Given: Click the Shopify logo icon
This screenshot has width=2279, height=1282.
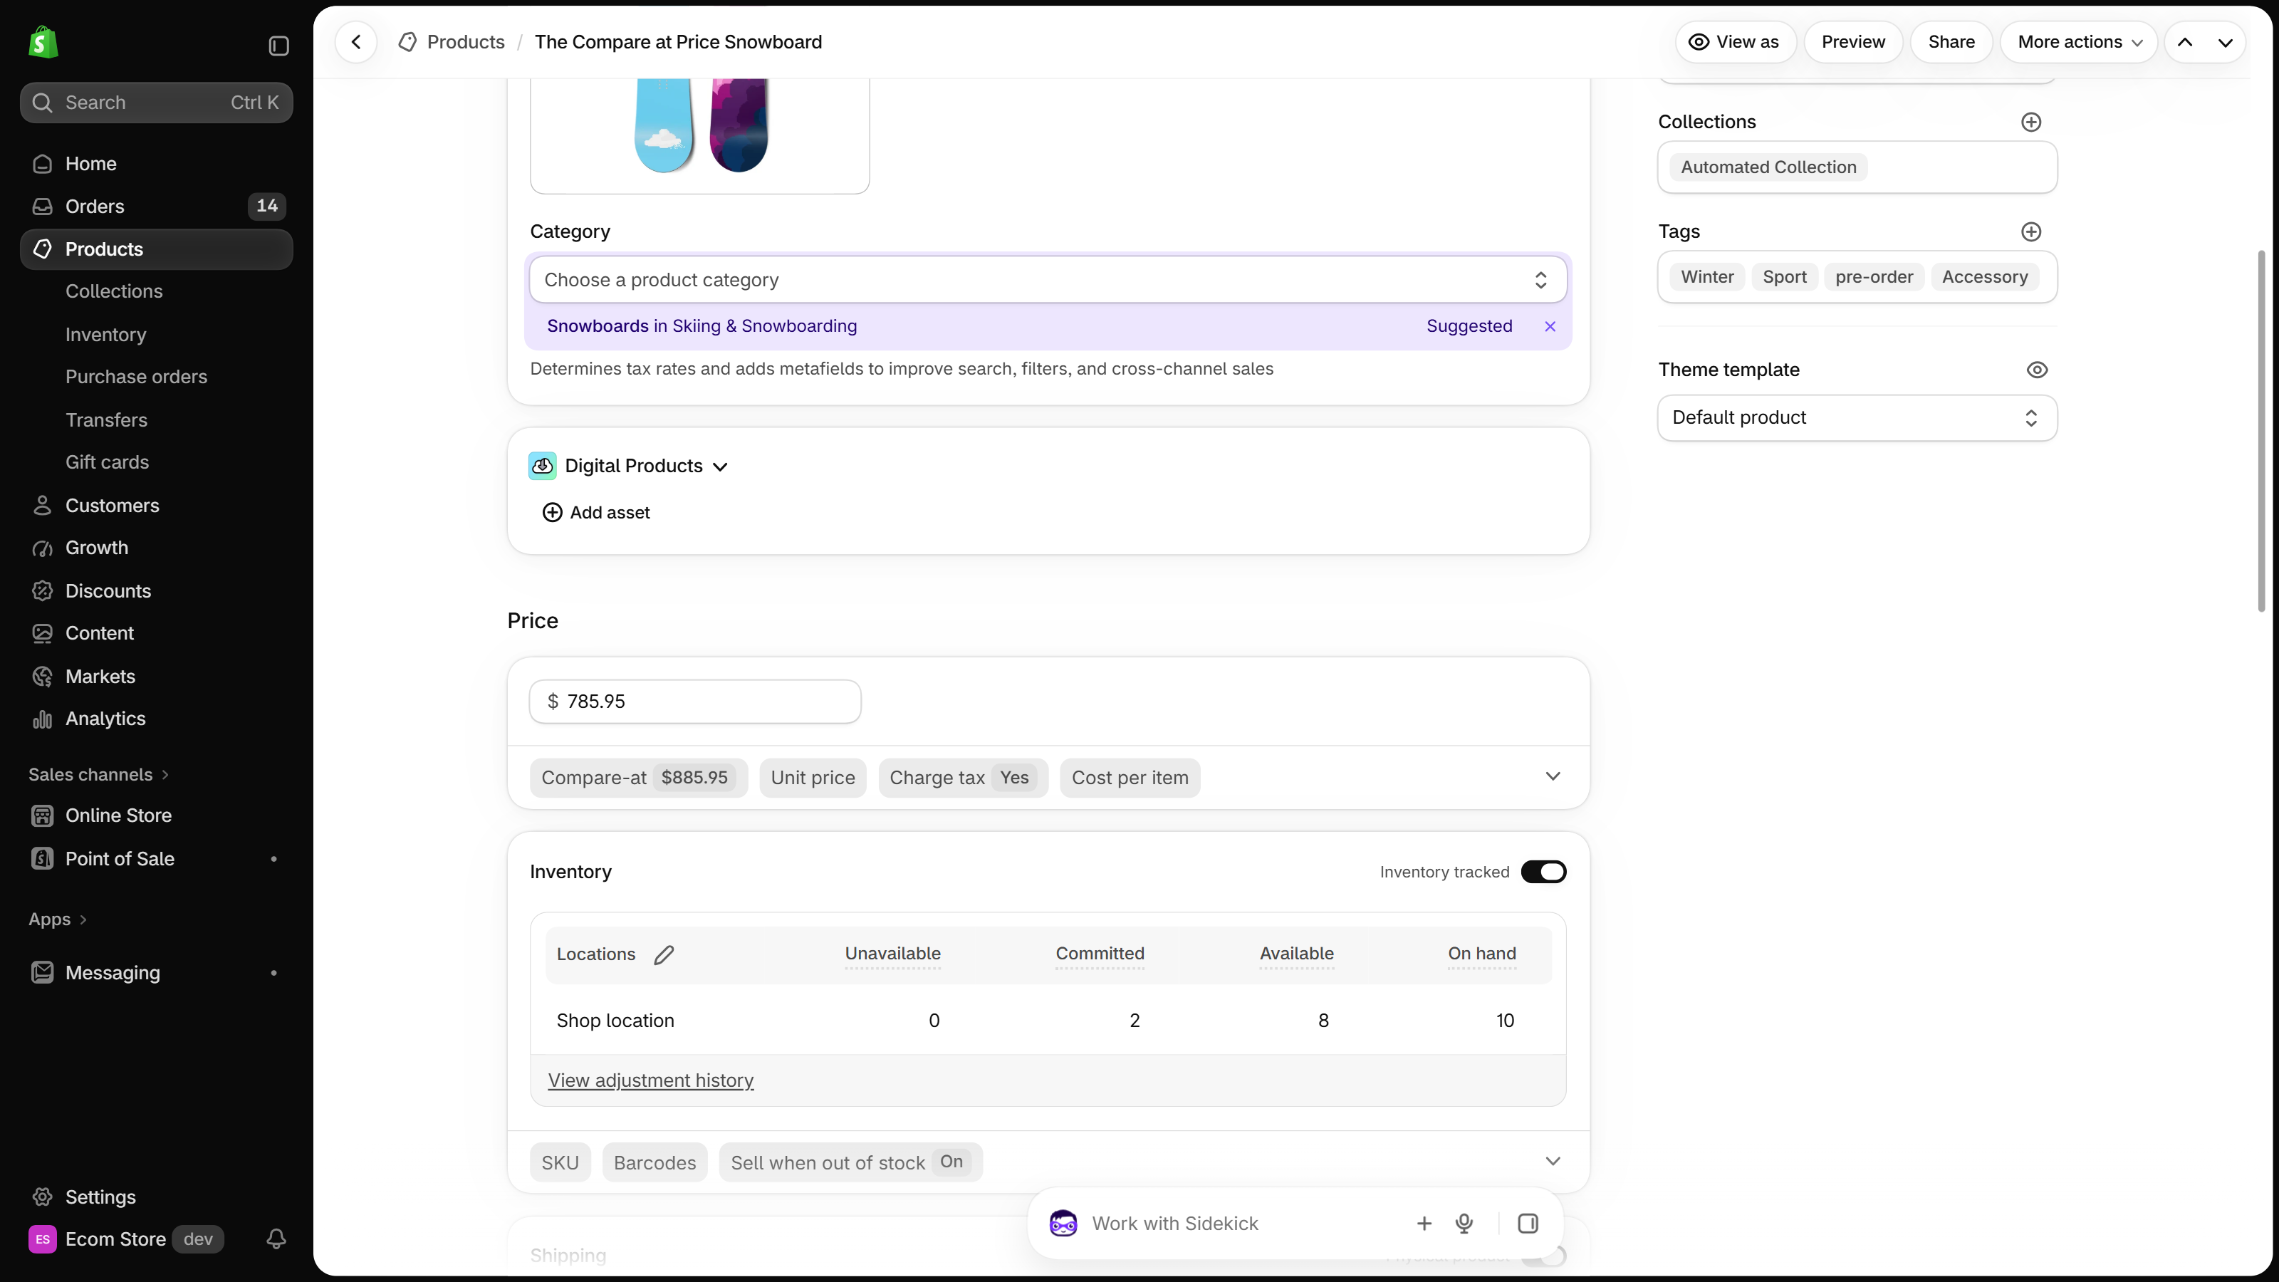Looking at the screenshot, I should 43,43.
